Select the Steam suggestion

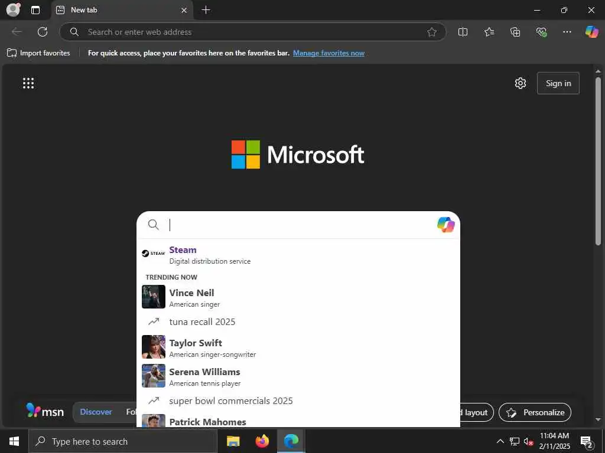[x=298, y=255]
